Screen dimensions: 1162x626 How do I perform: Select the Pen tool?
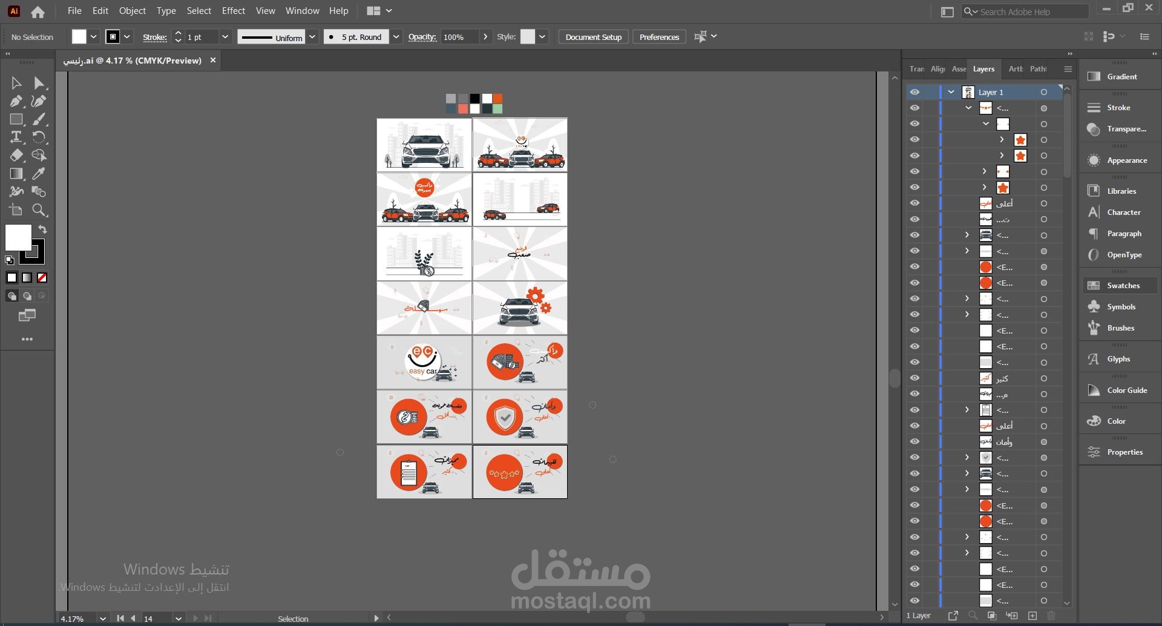(16, 101)
